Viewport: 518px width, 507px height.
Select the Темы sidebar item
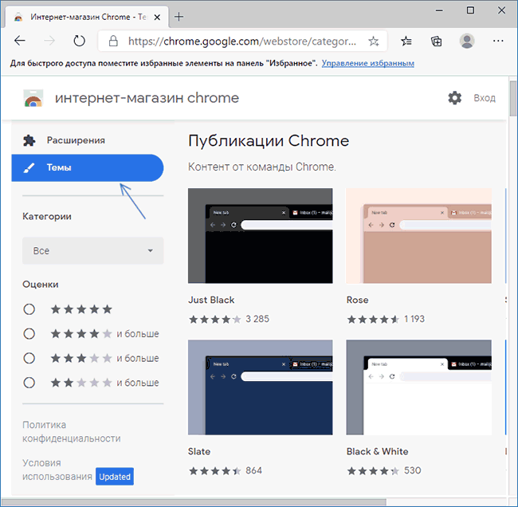coord(88,167)
